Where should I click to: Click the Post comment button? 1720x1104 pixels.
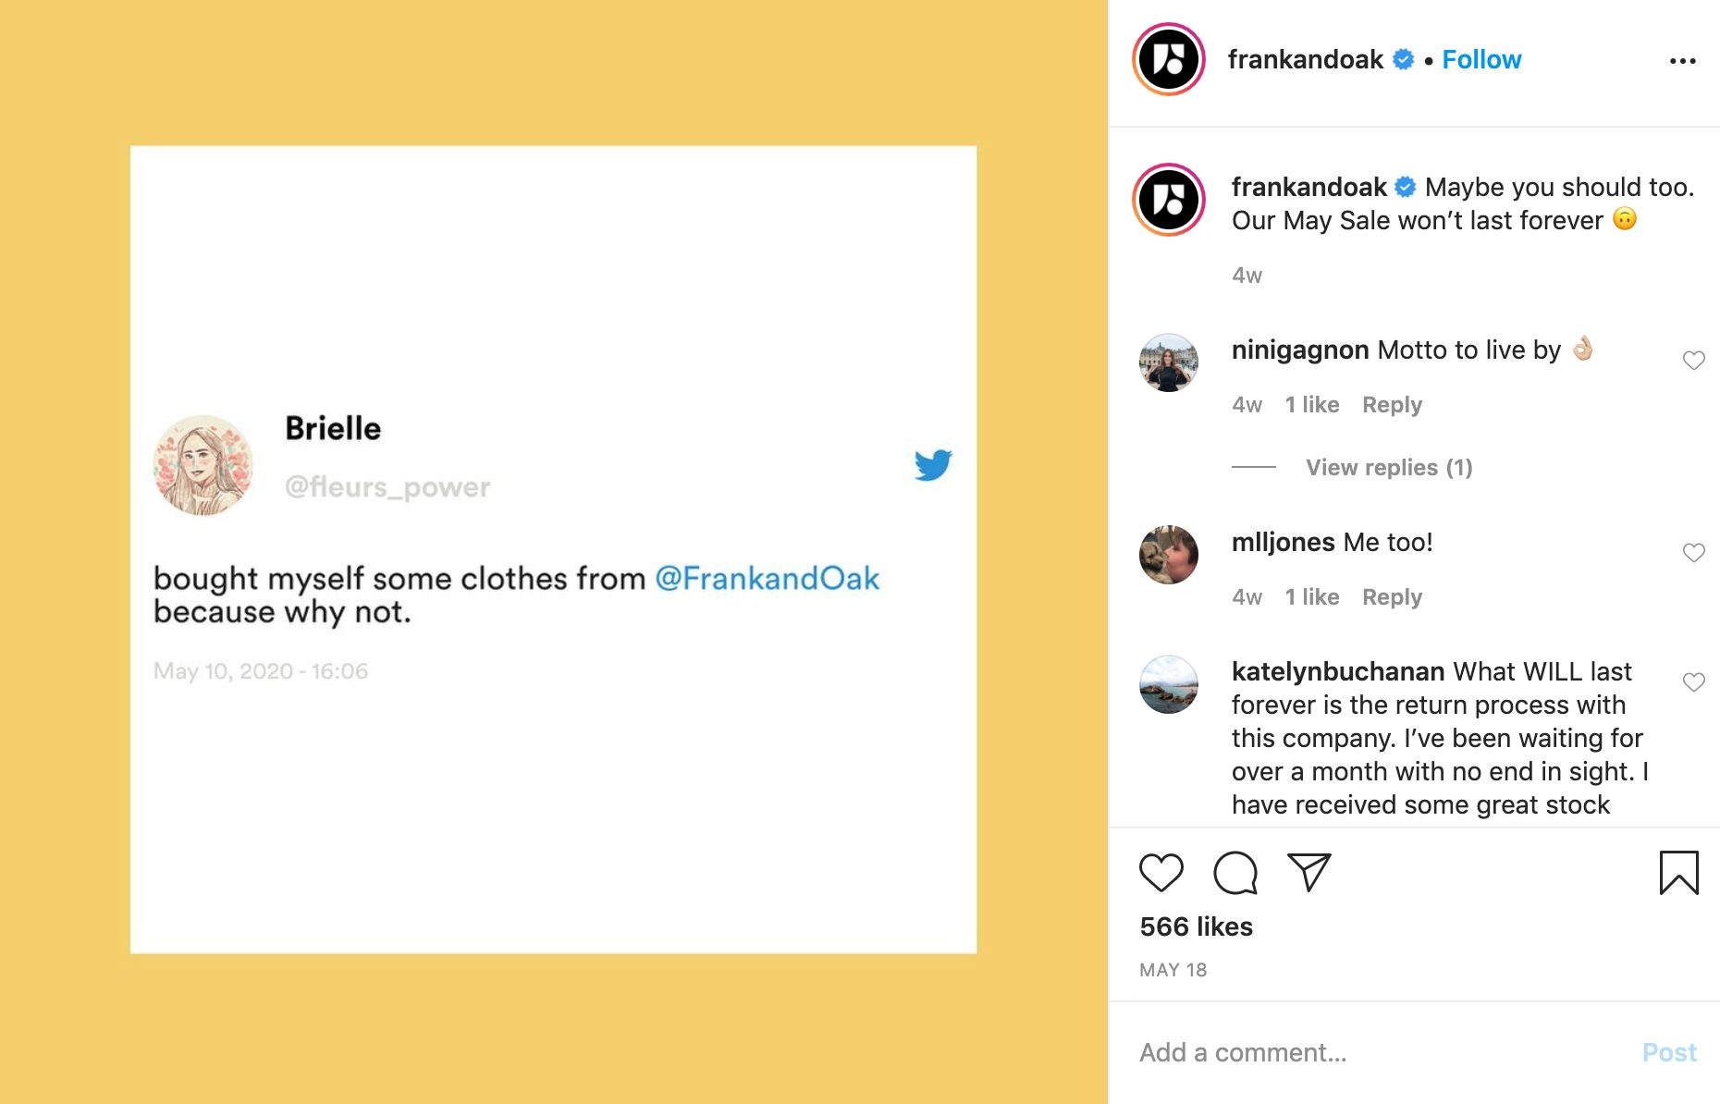coord(1668,1052)
